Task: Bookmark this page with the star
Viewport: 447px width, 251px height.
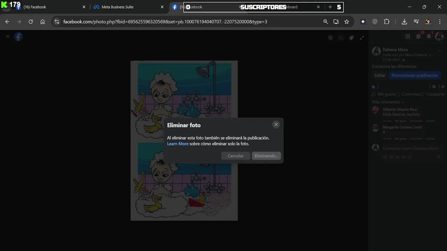Action: coord(347,22)
